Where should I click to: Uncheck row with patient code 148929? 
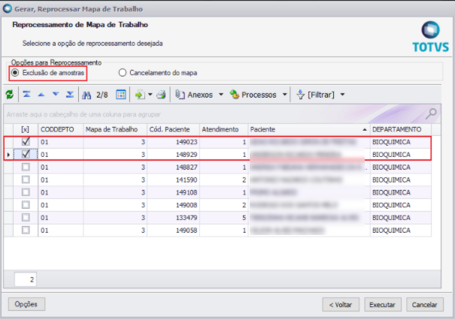(x=26, y=154)
